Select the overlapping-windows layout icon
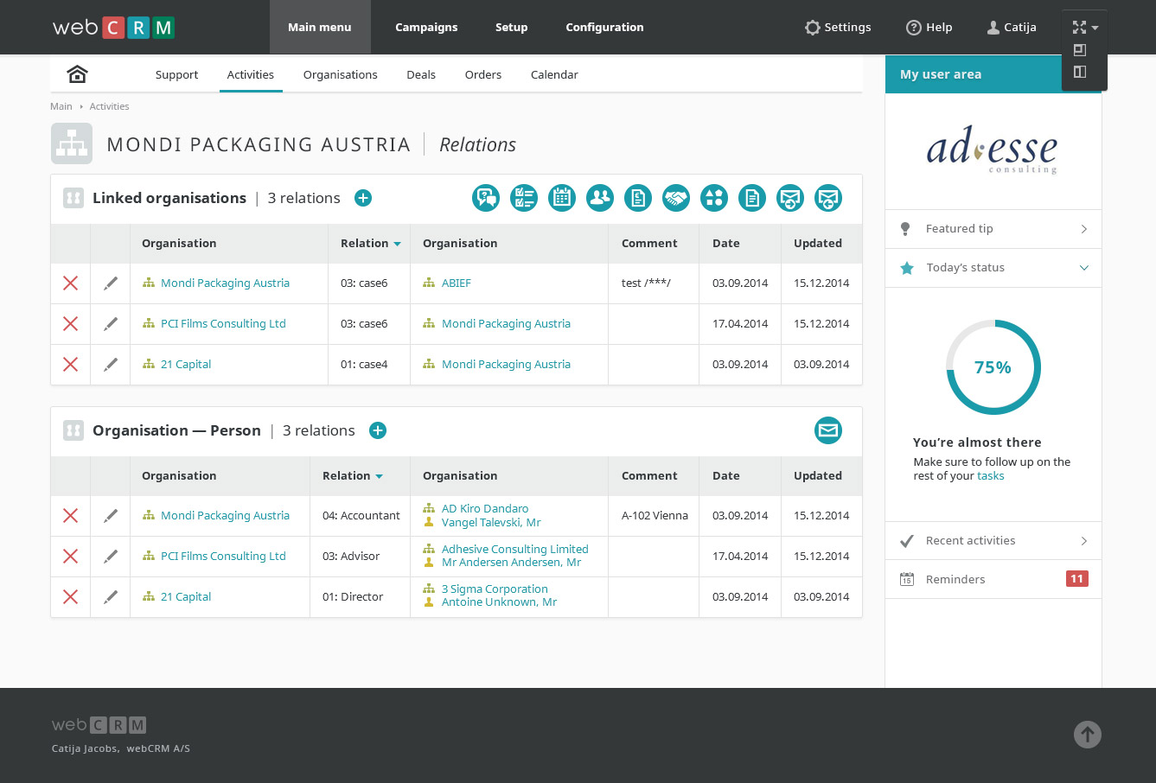This screenshot has width=1156, height=783. [1079, 50]
